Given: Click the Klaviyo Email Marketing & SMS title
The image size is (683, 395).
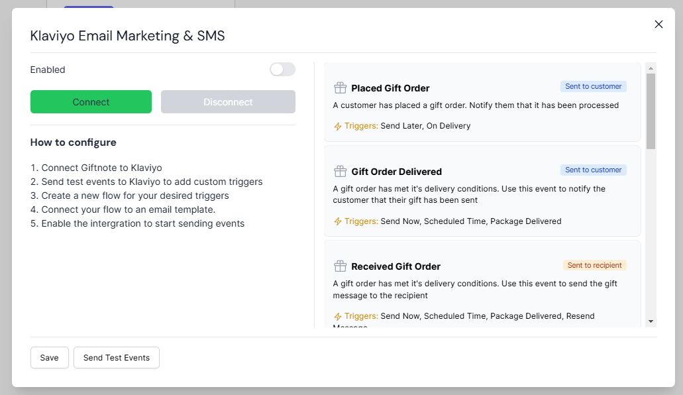Looking at the screenshot, I should 127,36.
